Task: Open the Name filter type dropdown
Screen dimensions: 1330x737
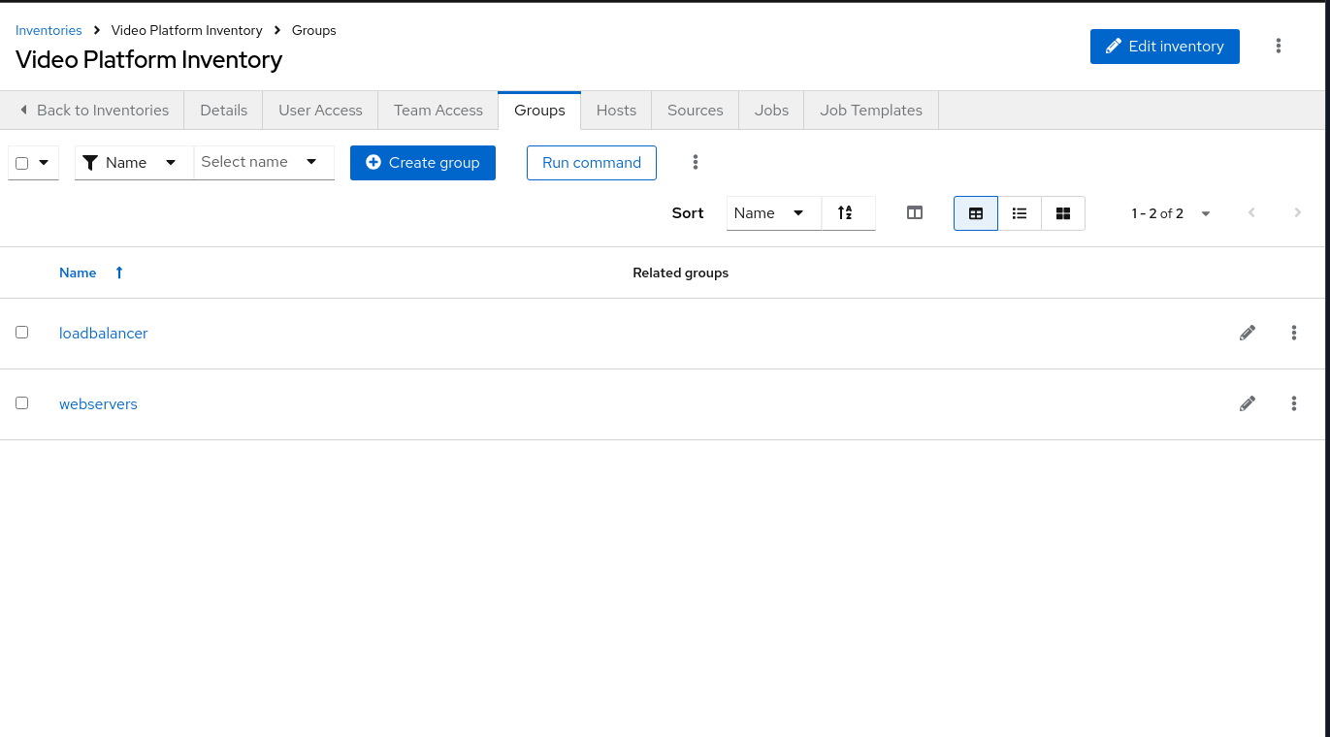Action: (x=134, y=162)
